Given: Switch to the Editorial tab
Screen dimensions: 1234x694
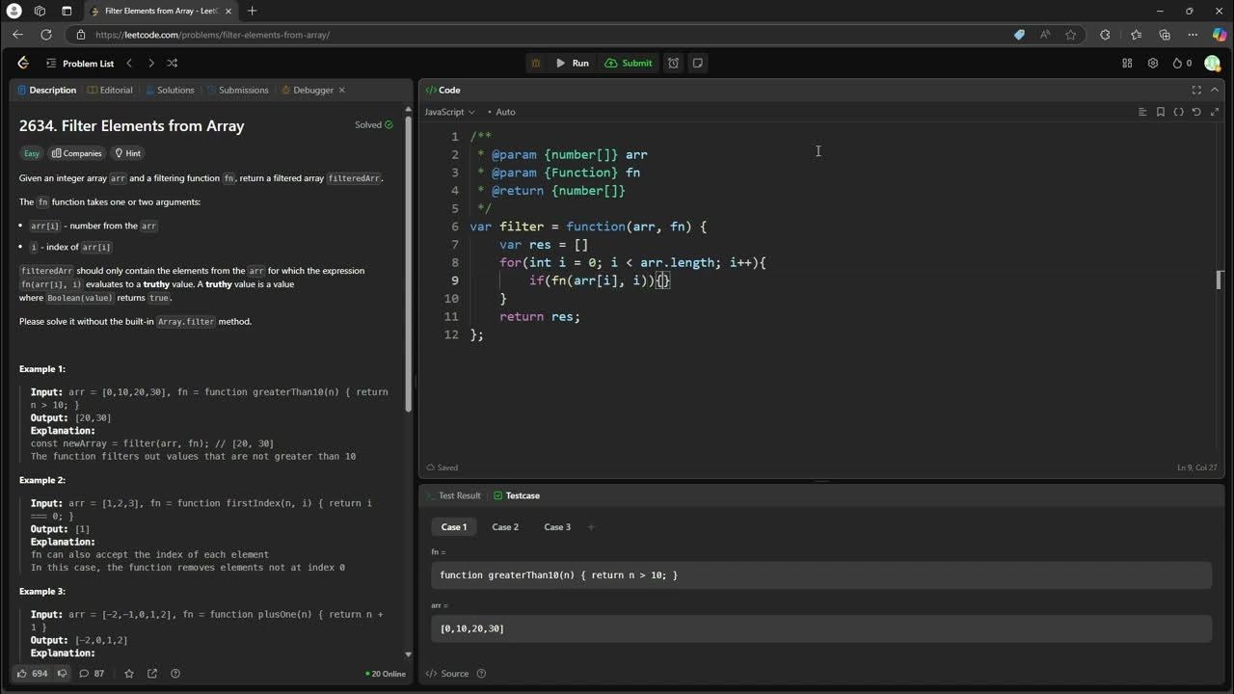Looking at the screenshot, I should pyautogui.click(x=110, y=90).
